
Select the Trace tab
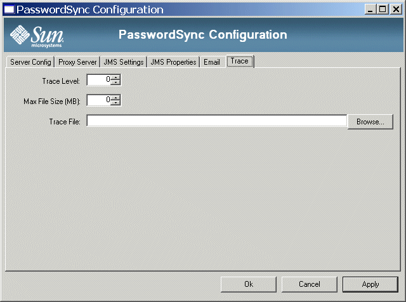[x=240, y=61]
